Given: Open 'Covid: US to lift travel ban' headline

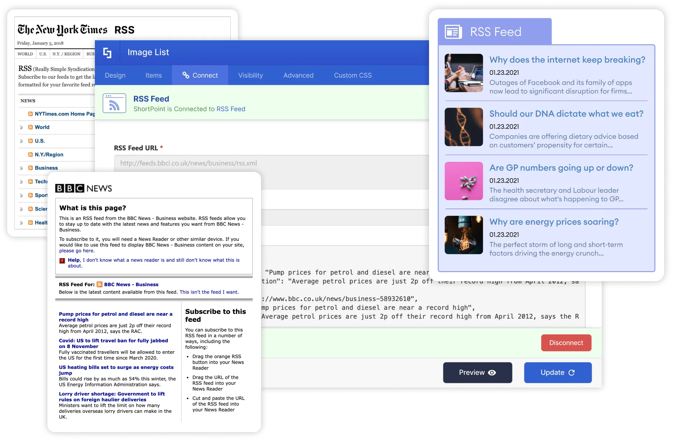Looking at the screenshot, I should coord(113,343).
